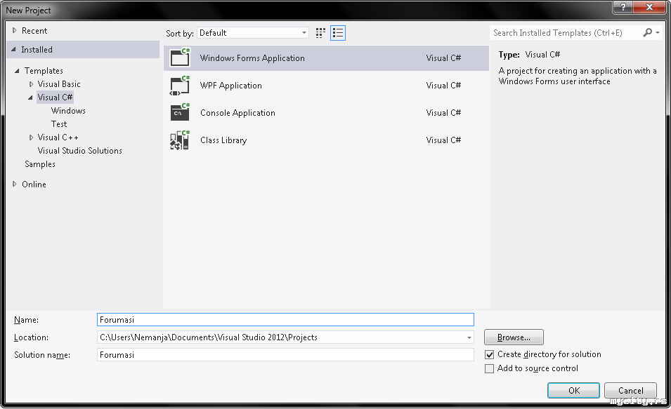
Task: Click the WPF Application template icon
Action: tap(181, 86)
